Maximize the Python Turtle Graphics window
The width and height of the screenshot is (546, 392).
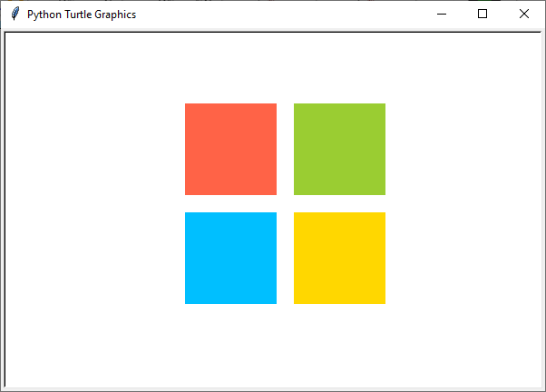click(x=483, y=14)
